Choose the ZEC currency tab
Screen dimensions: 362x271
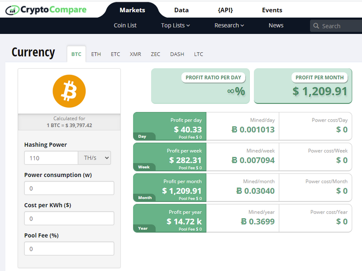pyautogui.click(x=155, y=54)
